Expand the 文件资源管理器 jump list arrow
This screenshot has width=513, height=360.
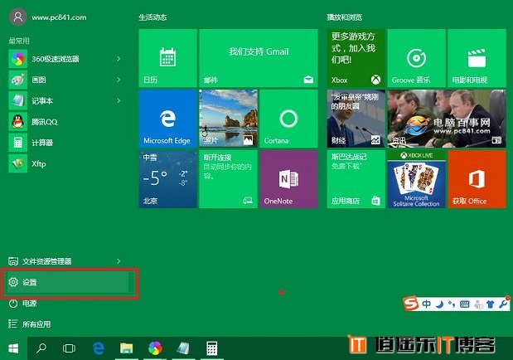click(119, 261)
